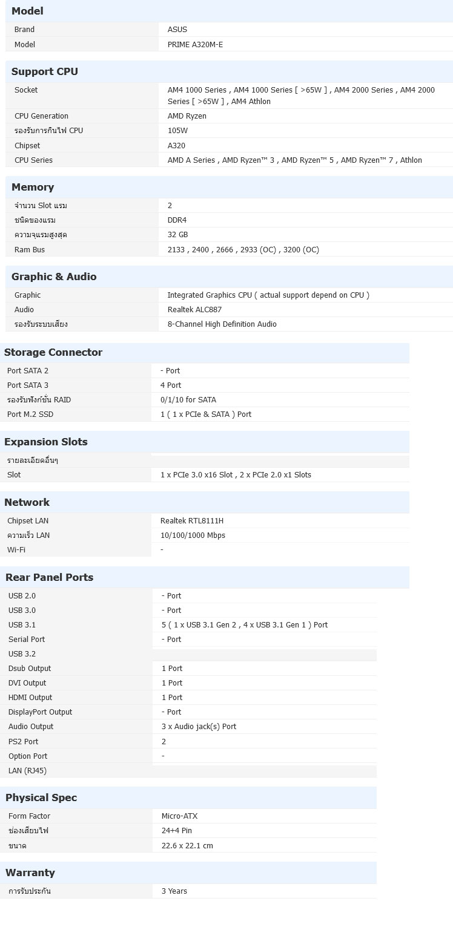
Task: Select the 3 x Audio jack(s) Port value
Action: tap(199, 727)
